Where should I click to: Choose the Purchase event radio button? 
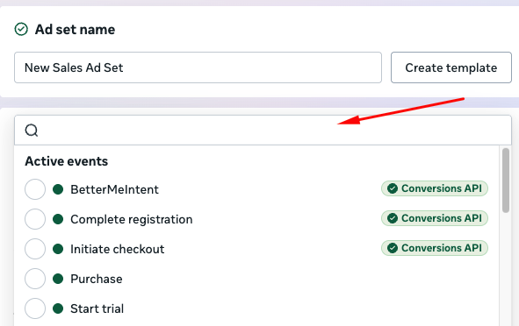[x=35, y=279]
